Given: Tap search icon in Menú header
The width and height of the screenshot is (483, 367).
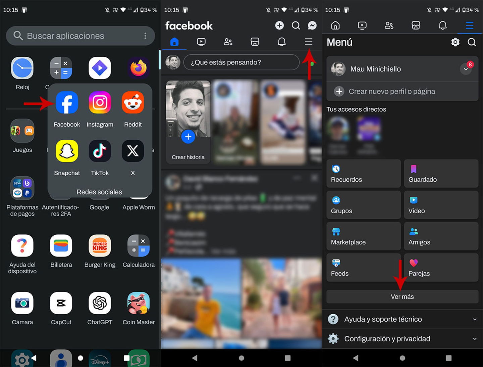Looking at the screenshot, I should pyautogui.click(x=472, y=42).
